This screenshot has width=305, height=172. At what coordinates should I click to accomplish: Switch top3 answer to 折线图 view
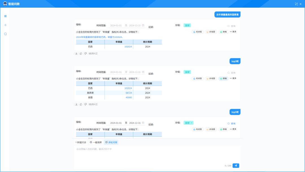click(211, 78)
